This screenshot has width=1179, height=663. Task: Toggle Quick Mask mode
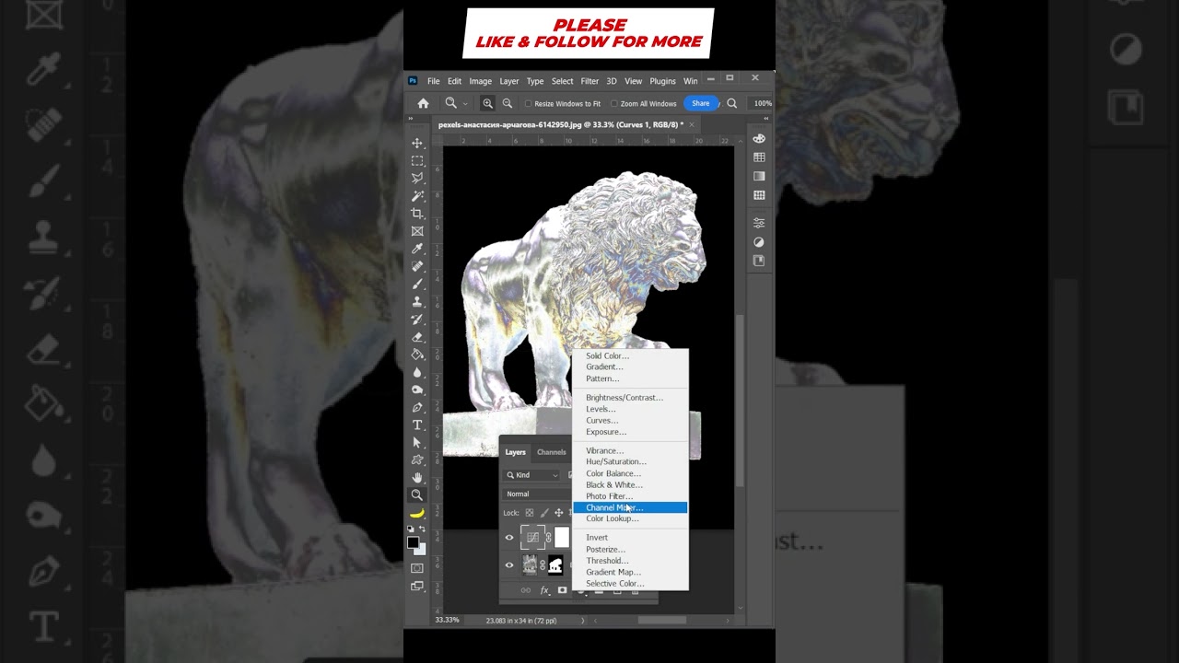click(x=417, y=568)
